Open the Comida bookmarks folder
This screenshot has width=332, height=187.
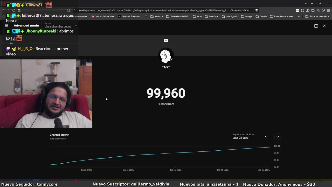261,16
